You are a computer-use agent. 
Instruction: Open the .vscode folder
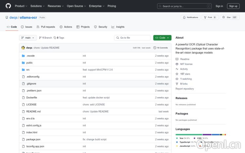(30, 56)
